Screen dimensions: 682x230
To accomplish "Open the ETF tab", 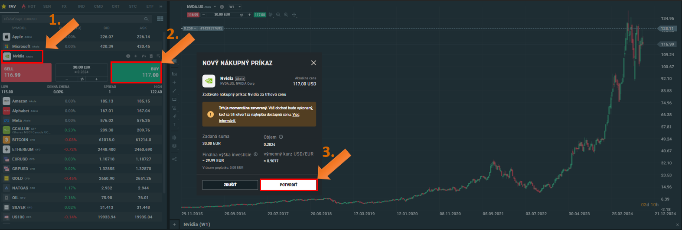I will [x=150, y=6].
